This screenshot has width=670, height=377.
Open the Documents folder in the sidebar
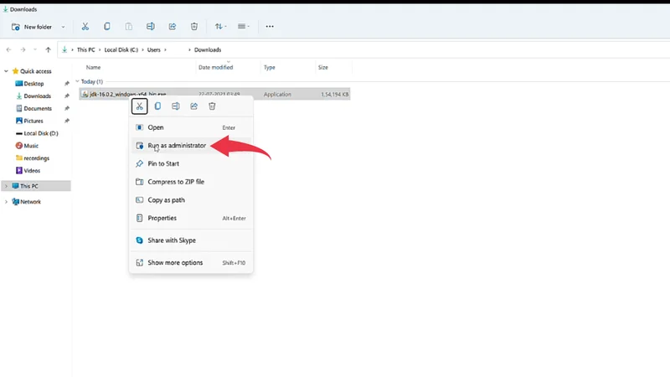tap(38, 108)
